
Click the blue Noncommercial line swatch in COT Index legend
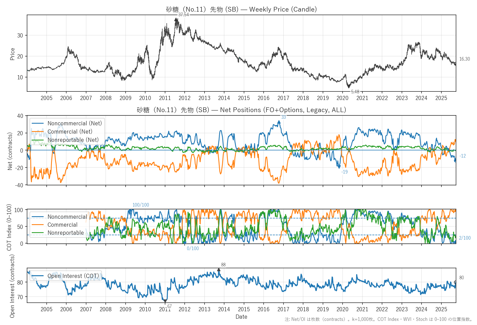click(x=38, y=217)
